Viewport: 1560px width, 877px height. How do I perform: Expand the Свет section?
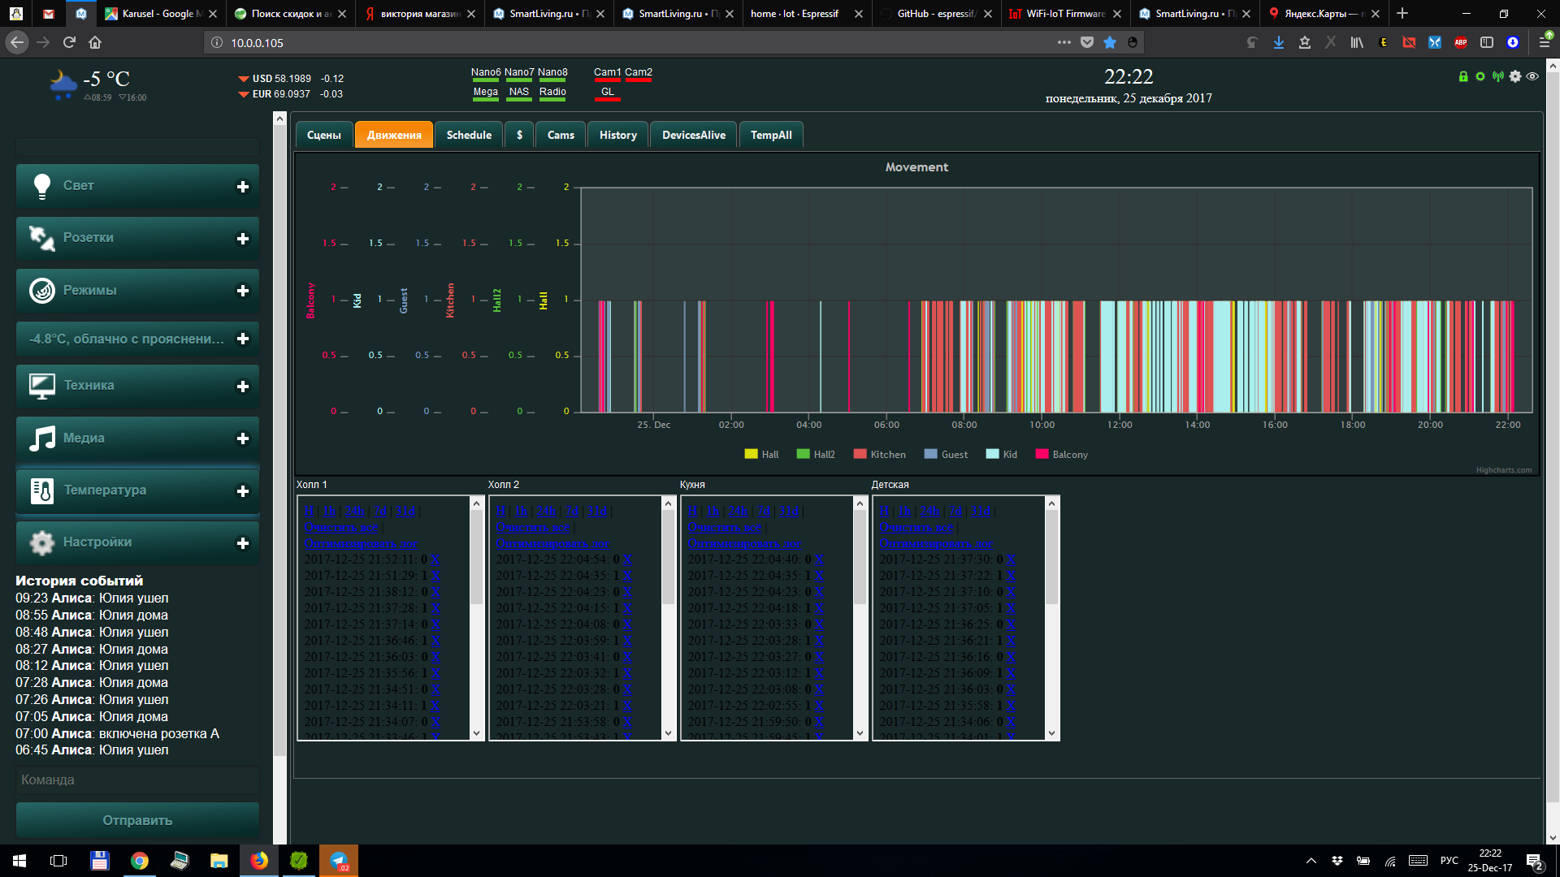pos(242,187)
